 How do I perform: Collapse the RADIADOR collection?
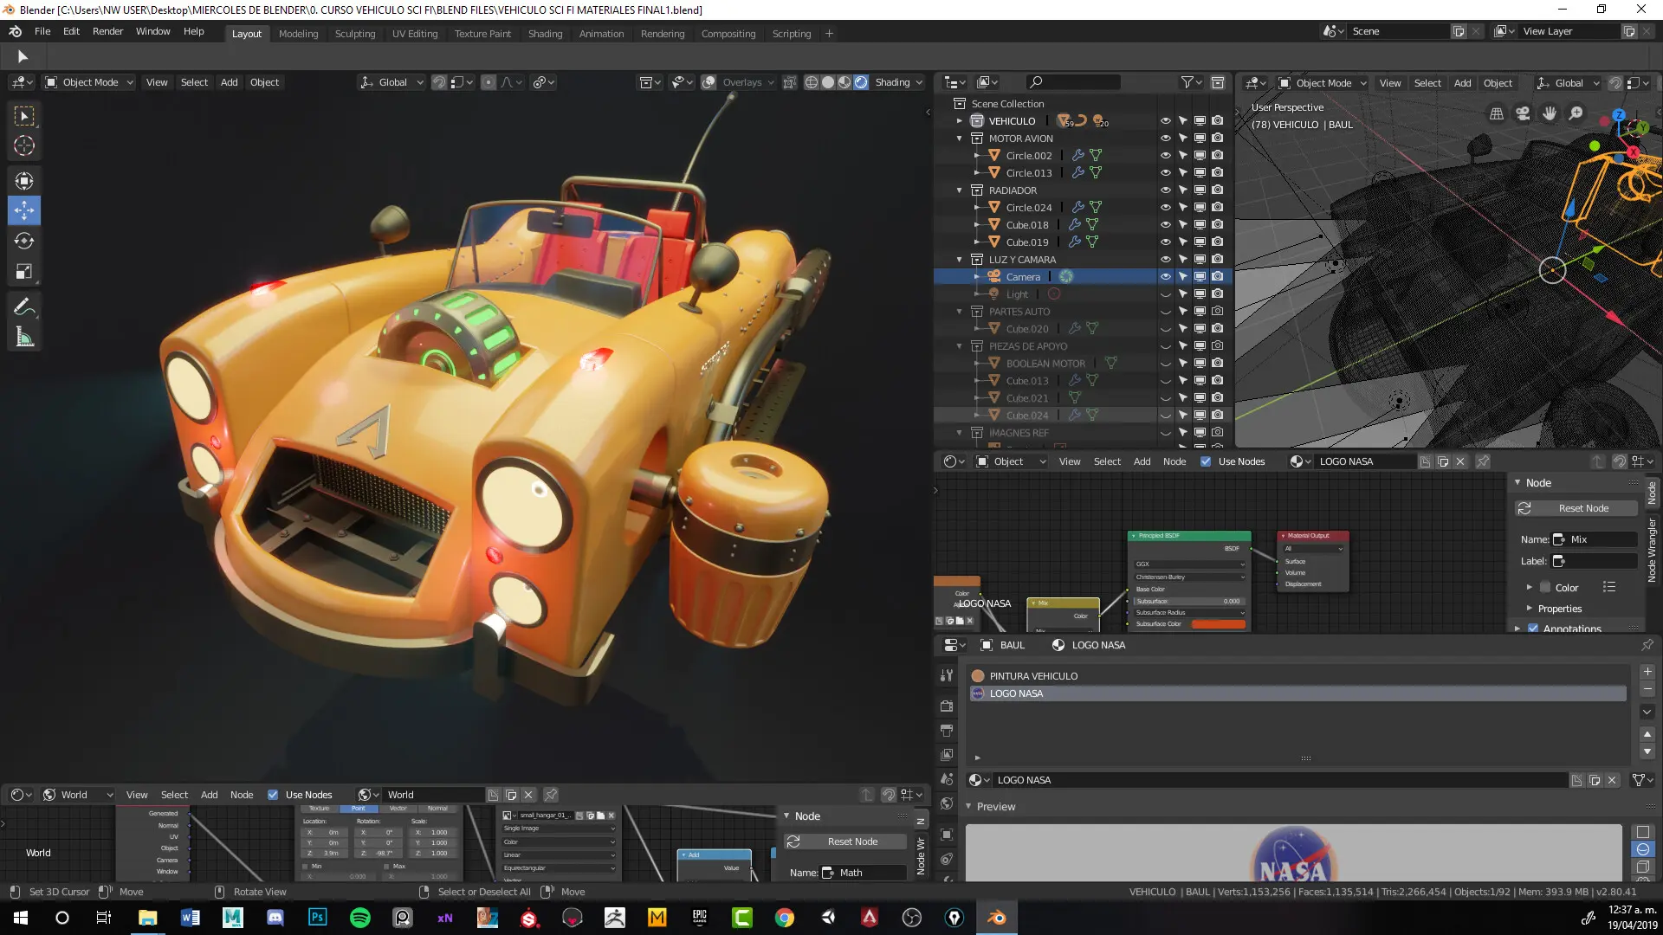click(960, 190)
